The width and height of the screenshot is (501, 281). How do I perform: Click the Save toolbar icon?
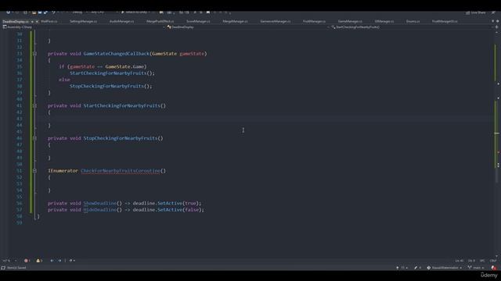(40, 12)
